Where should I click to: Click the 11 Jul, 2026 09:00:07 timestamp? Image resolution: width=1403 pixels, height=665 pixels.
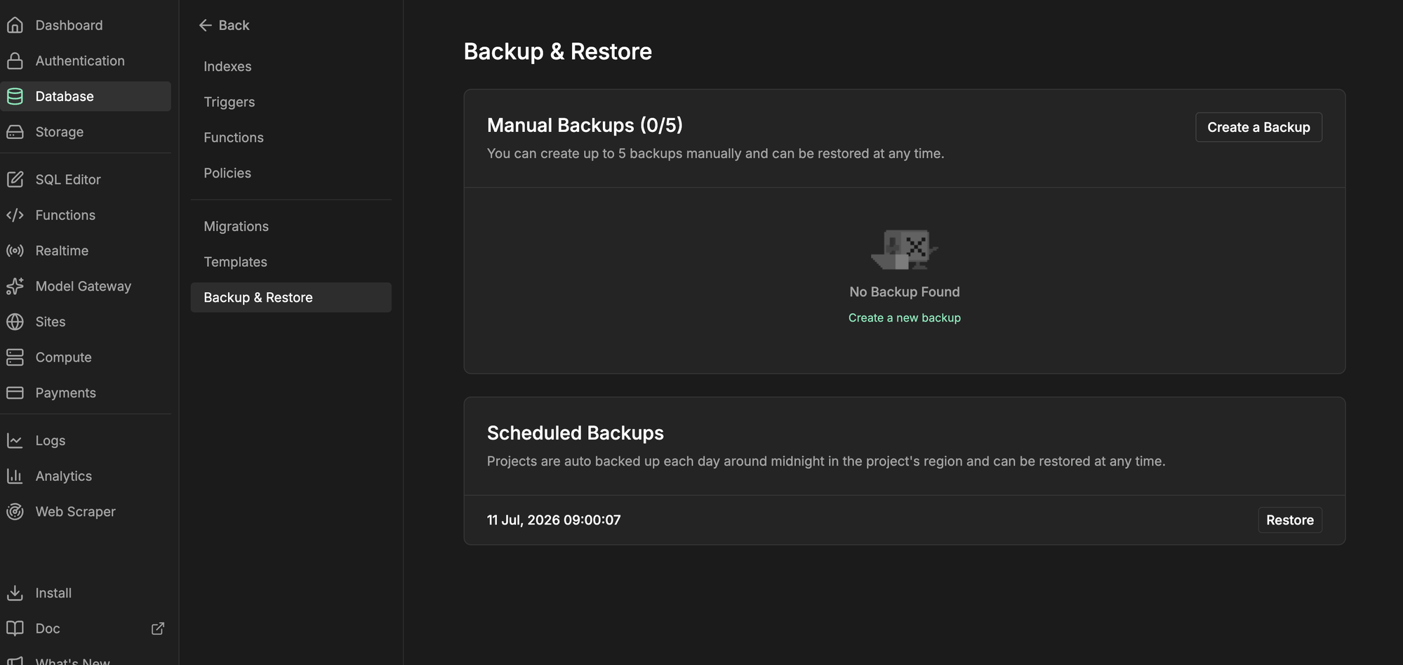point(554,520)
